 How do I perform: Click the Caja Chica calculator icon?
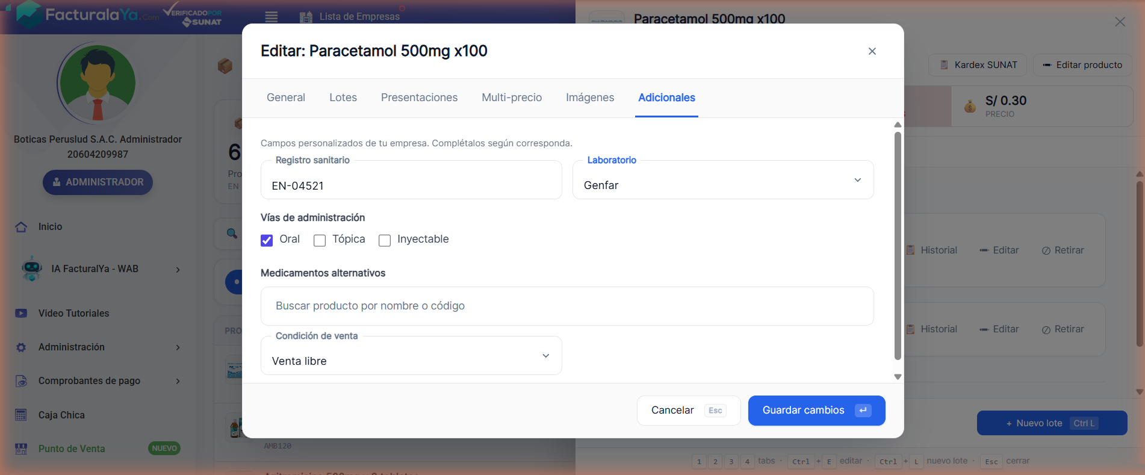tap(21, 415)
